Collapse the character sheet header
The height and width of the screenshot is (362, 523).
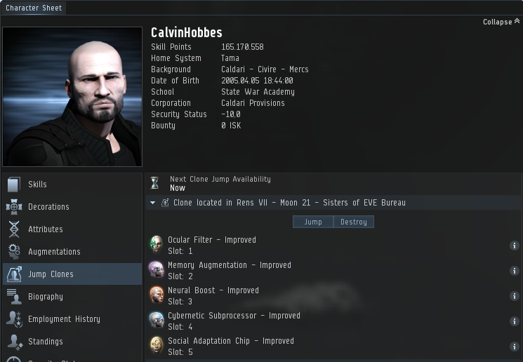(501, 22)
